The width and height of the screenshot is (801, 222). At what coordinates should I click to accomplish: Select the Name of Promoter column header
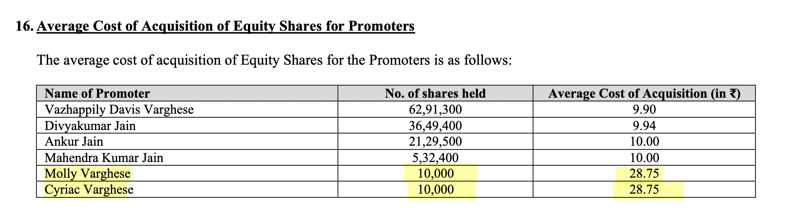click(97, 93)
